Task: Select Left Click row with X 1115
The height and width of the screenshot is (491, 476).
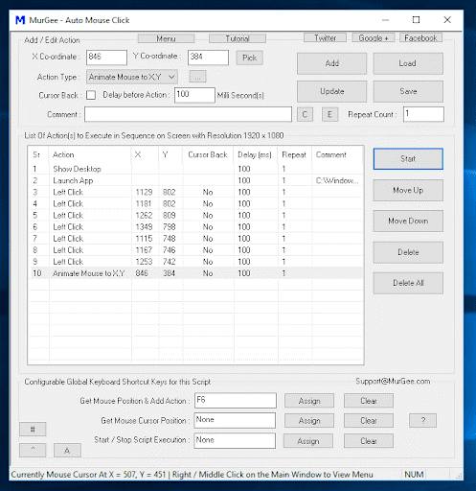Action: pos(195,239)
